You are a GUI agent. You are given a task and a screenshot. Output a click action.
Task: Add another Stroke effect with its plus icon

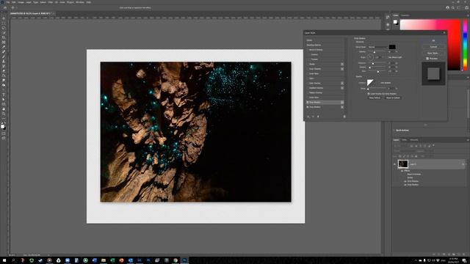[x=342, y=64]
